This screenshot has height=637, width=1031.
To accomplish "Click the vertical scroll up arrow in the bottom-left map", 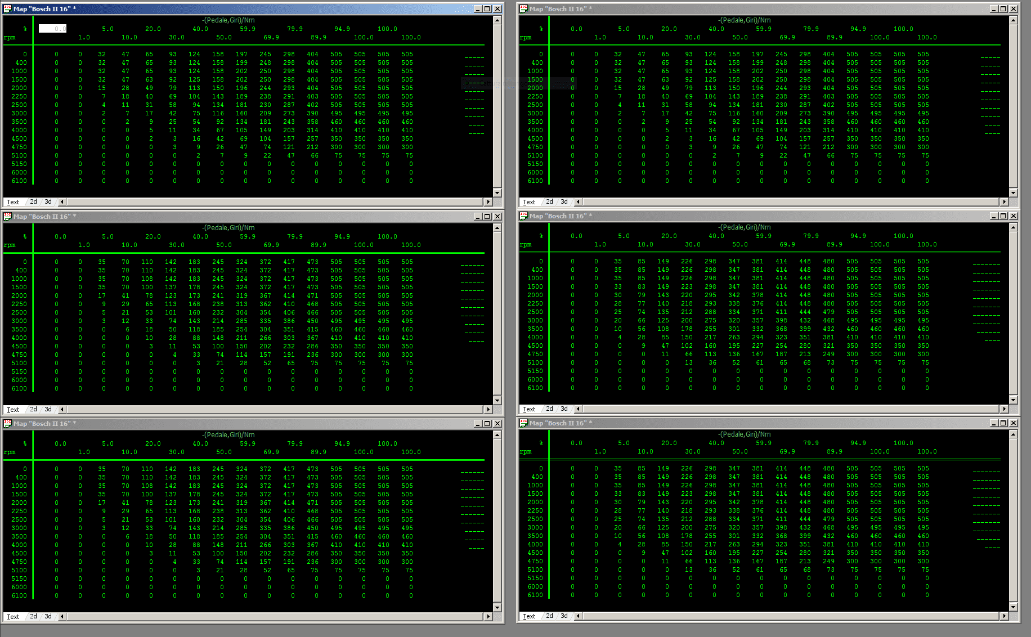I will coord(497,435).
